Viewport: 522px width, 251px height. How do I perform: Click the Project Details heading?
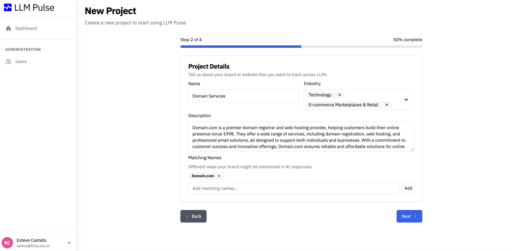click(208, 67)
